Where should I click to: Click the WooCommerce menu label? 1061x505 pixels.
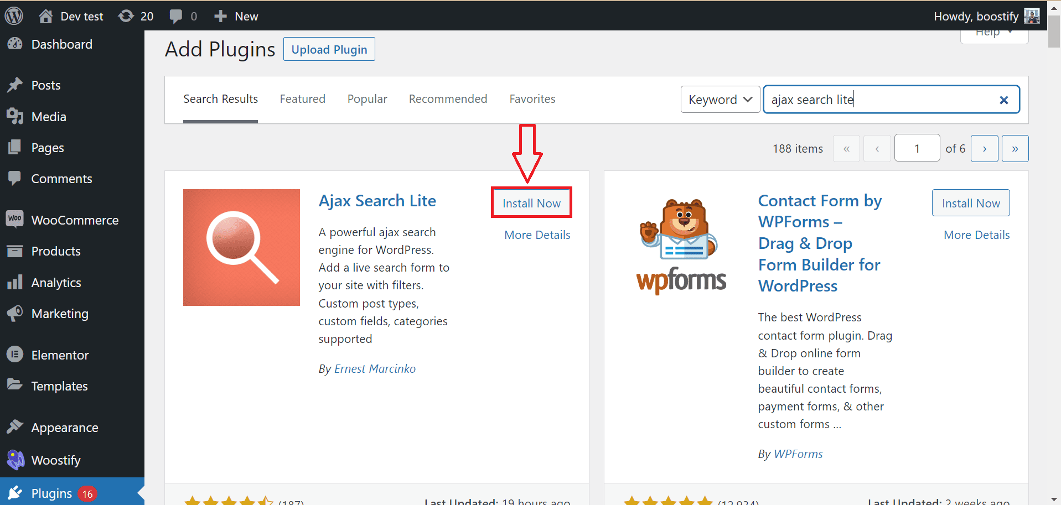(75, 220)
